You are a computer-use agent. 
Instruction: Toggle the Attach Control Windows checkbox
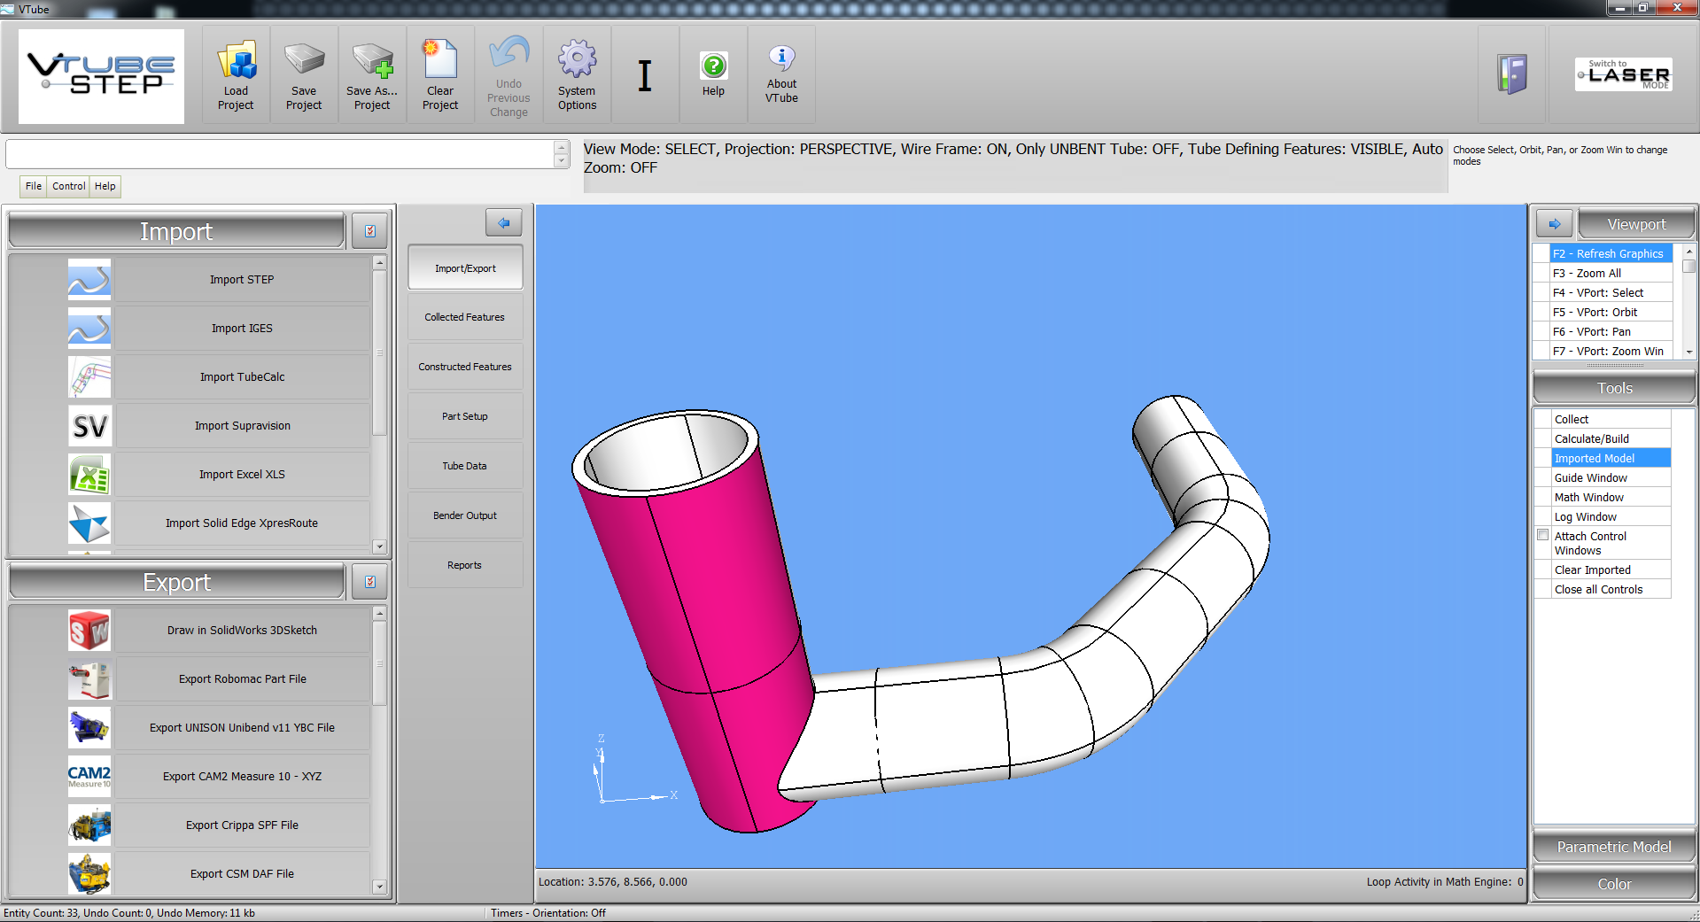(1543, 536)
